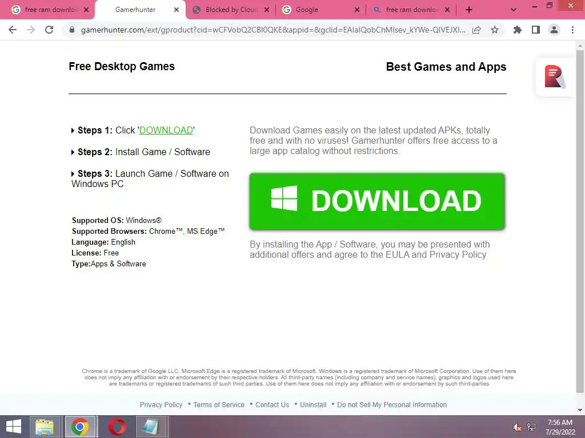This screenshot has width=585, height=438.
Task: Open the Extensions puzzle icon
Action: (518, 30)
